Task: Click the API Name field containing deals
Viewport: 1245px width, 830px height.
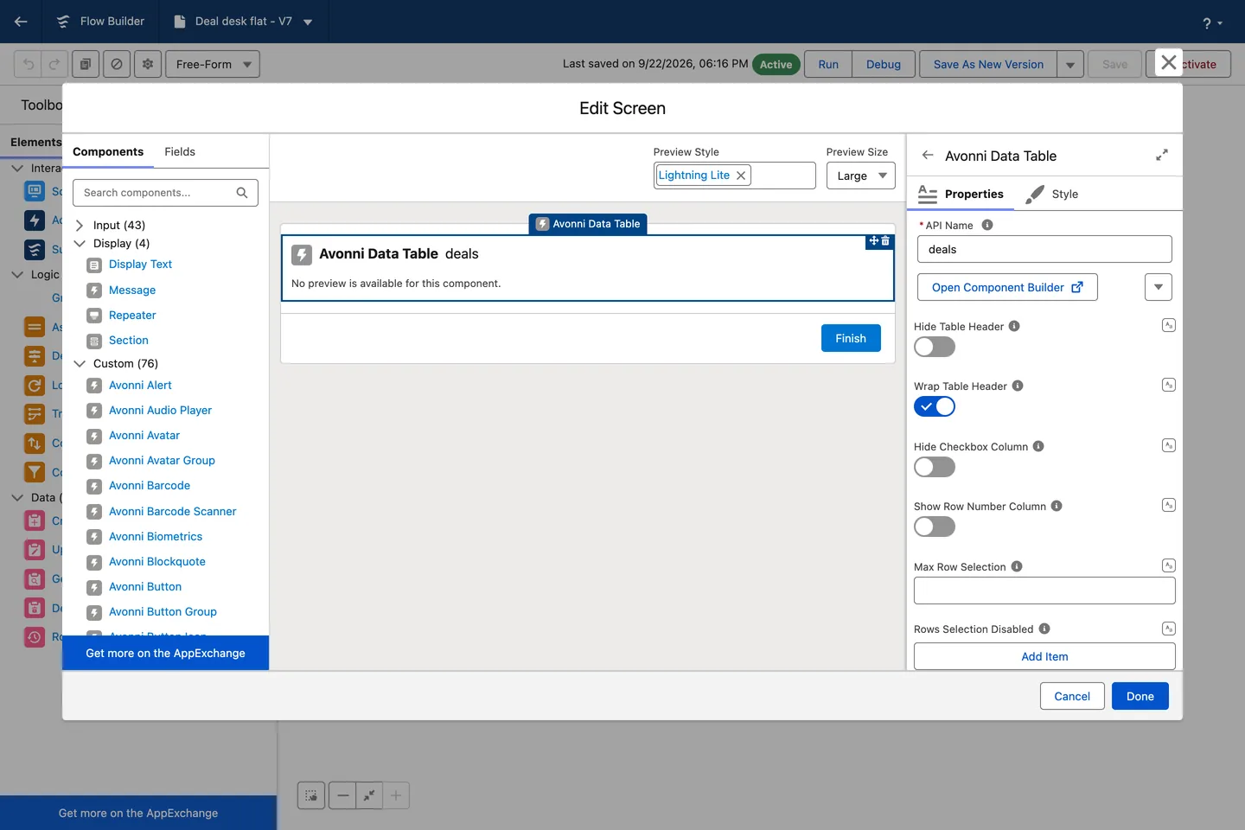Action: 1044,249
